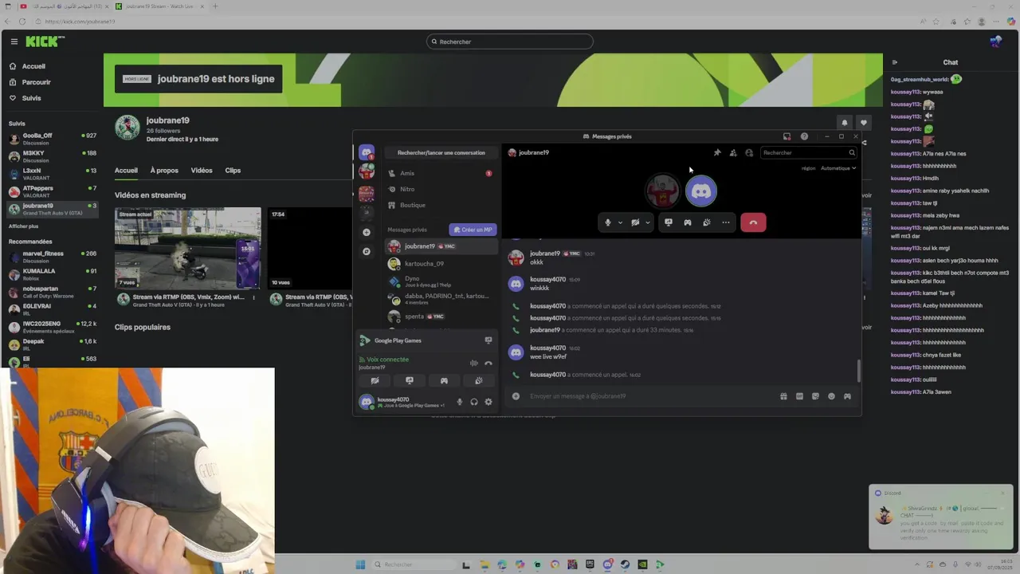Screen dimensions: 1020x574
Task: Open marvel_fitness recommended channel
Action: point(52,257)
